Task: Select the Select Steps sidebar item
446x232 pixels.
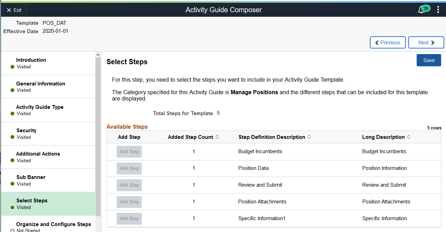Action: tap(48, 204)
